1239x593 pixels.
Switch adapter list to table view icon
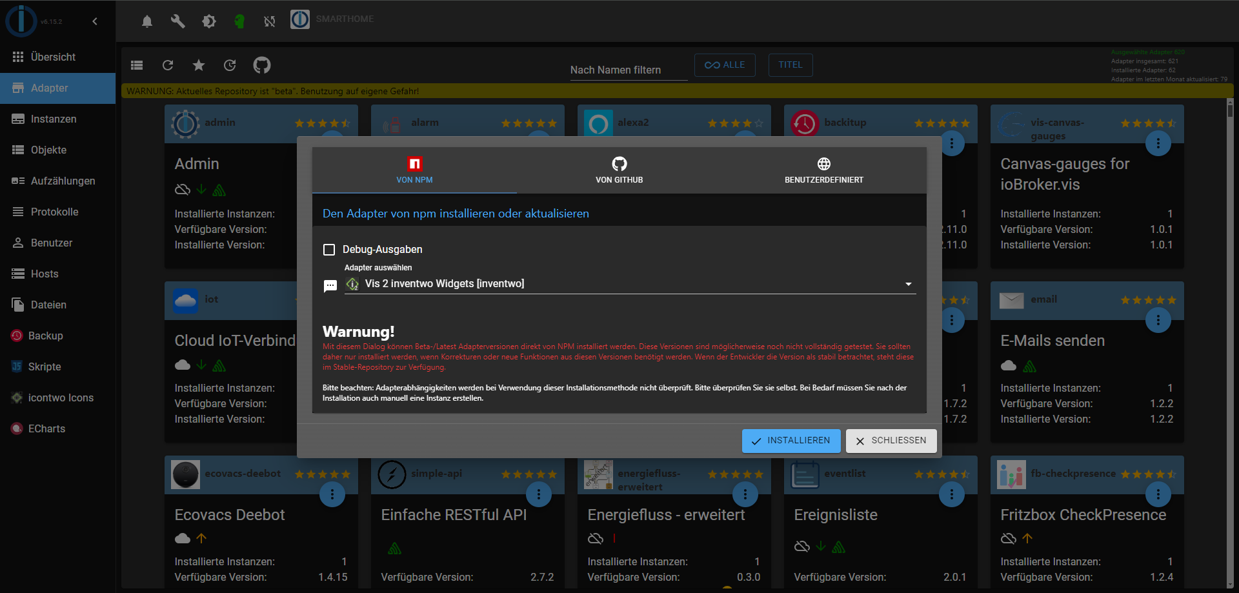coord(137,65)
